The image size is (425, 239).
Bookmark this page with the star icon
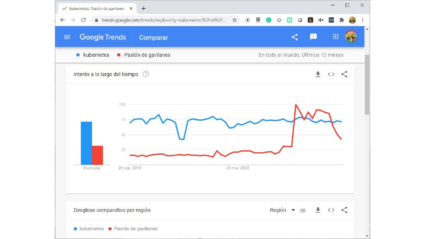click(234, 20)
